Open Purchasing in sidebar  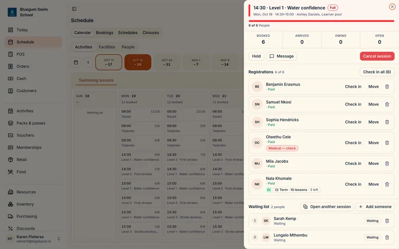(33, 216)
